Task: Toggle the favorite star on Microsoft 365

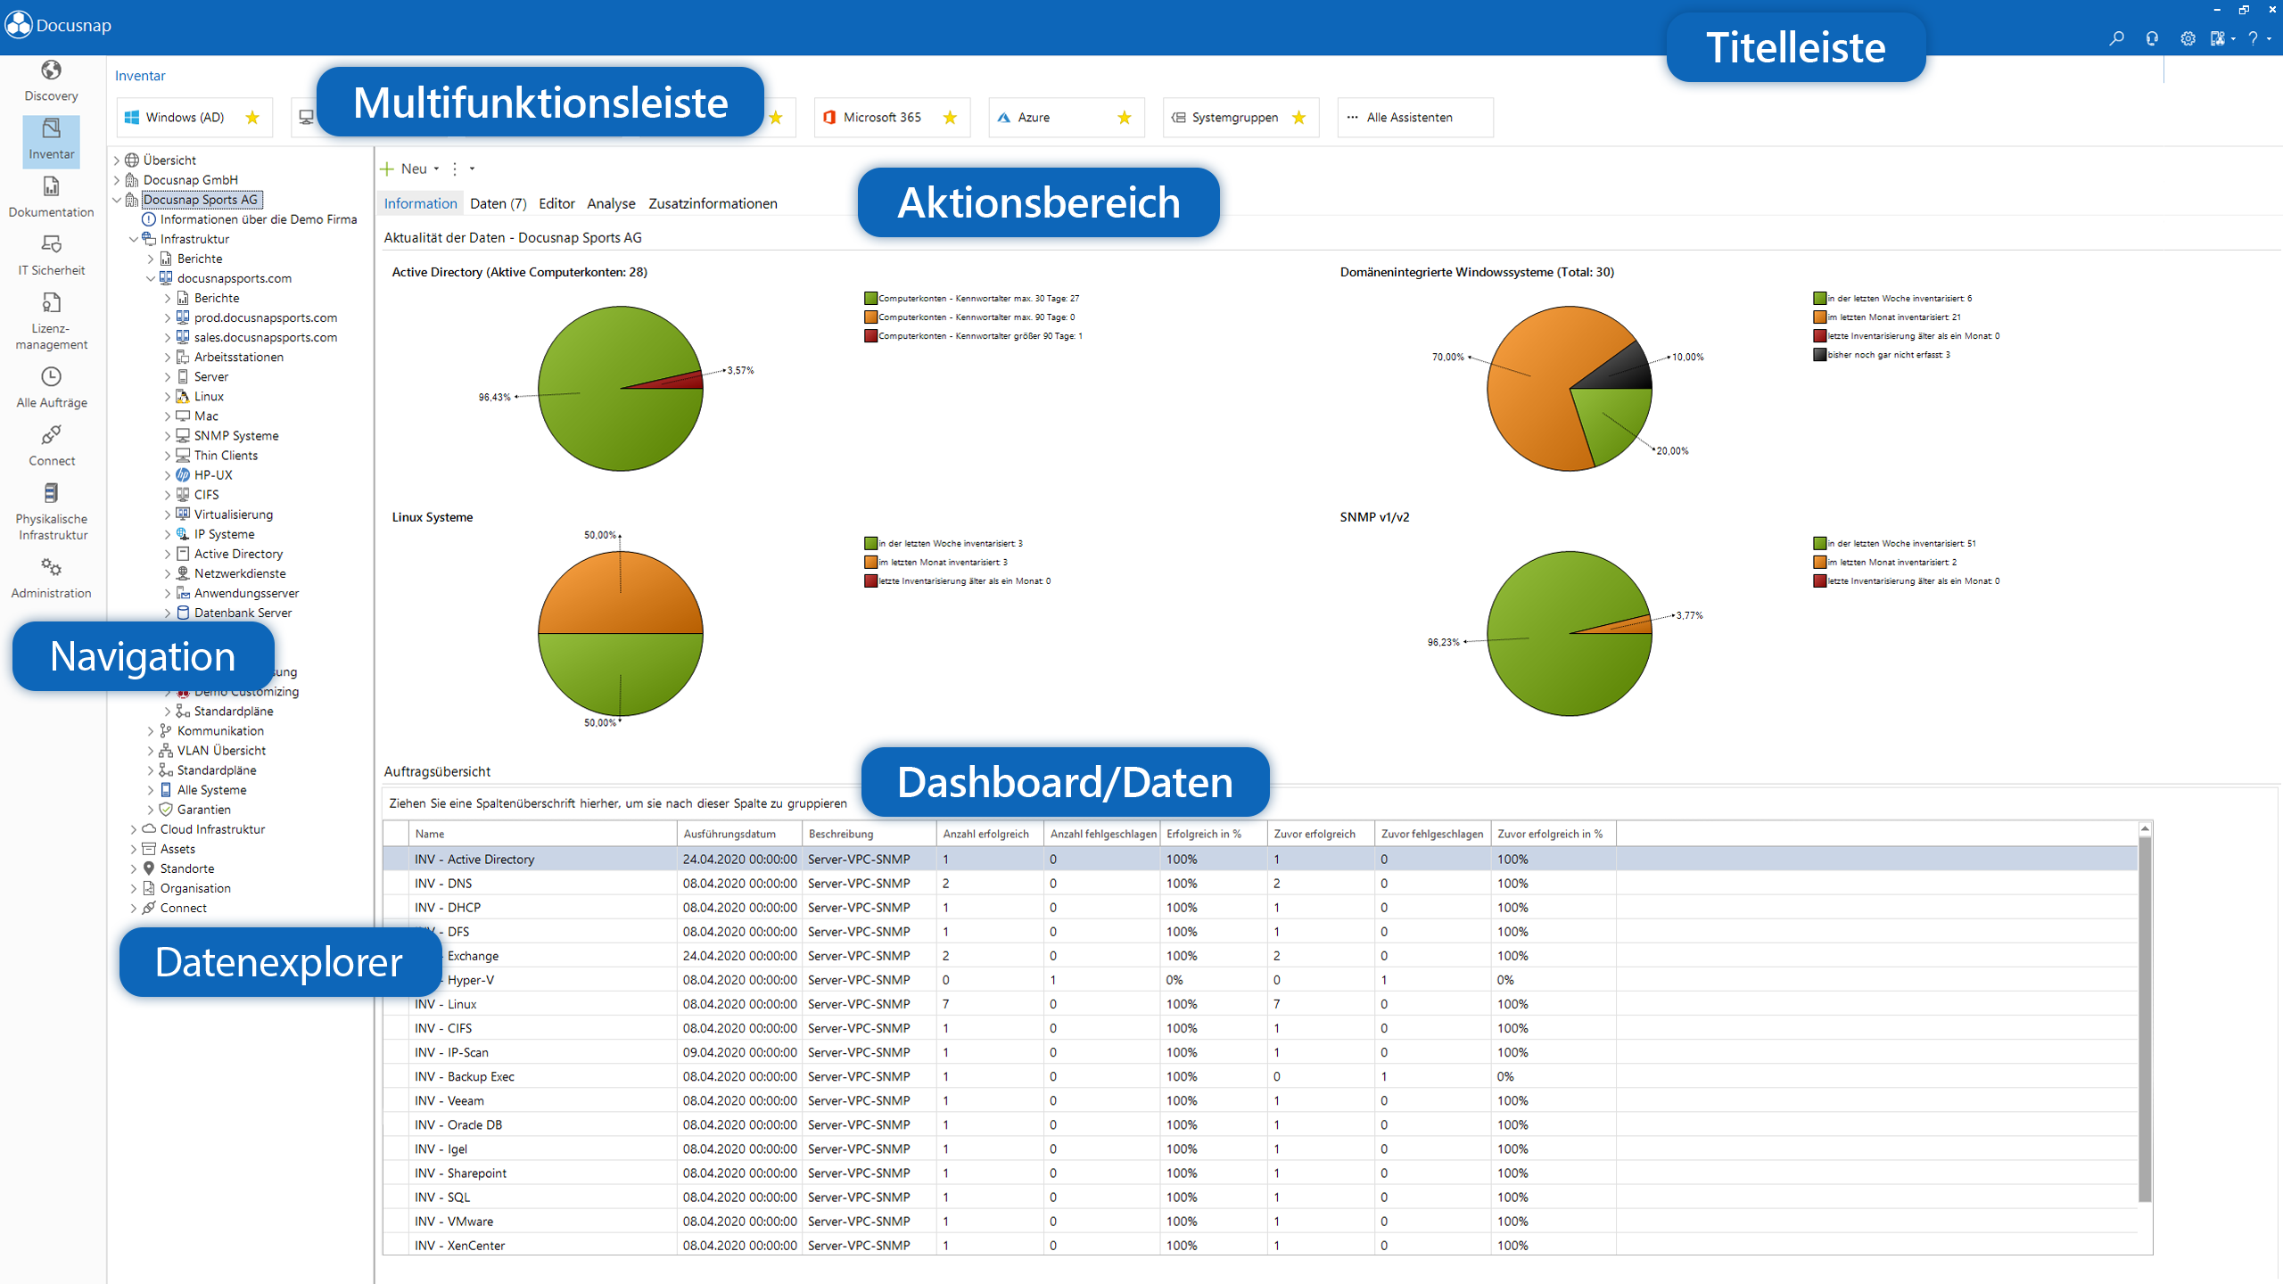Action: (950, 118)
